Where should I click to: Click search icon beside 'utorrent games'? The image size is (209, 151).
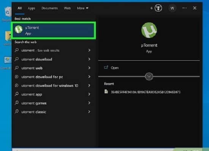(17, 103)
